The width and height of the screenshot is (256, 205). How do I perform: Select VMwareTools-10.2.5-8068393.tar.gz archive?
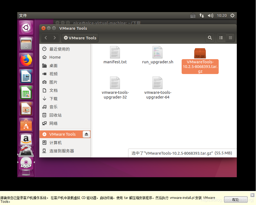pyautogui.click(x=200, y=61)
